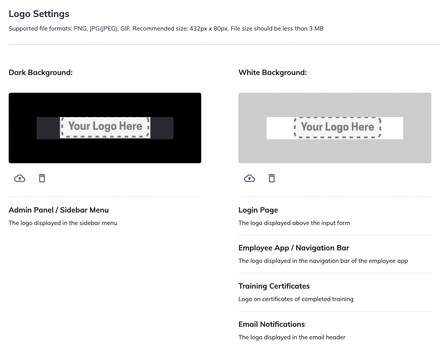Click the 'Login Page' heading
The image size is (440, 348).
point(258,210)
